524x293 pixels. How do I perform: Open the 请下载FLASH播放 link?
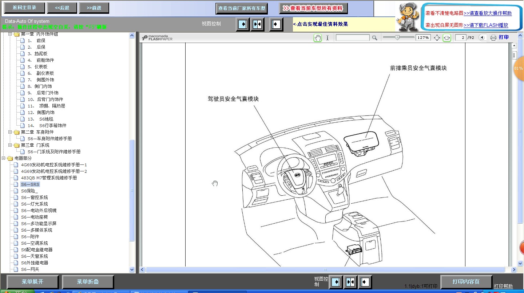[486, 25]
